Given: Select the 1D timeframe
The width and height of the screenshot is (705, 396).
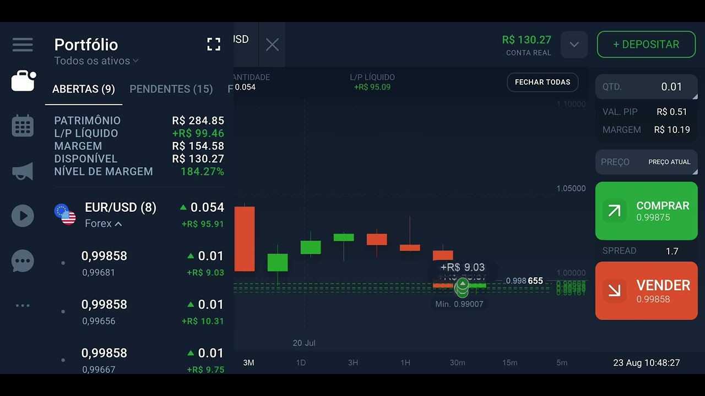Looking at the screenshot, I should (x=301, y=363).
